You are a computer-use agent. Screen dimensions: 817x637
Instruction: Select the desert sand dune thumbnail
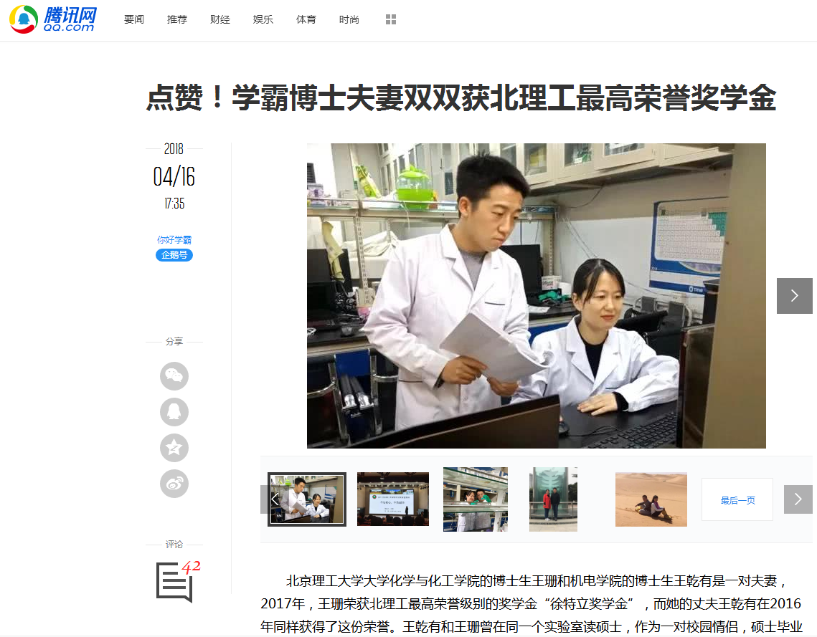pos(651,499)
